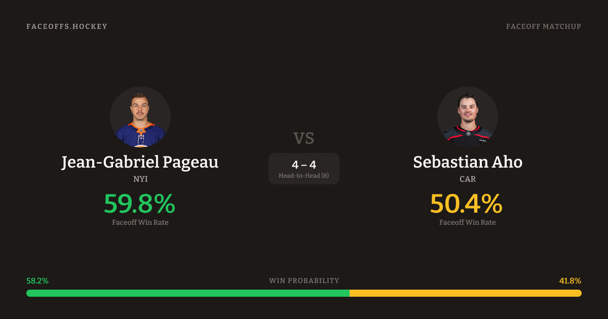This screenshot has height=319, width=608.
Task: Click the Head-to-Head (8) caption
Action: [x=304, y=176]
